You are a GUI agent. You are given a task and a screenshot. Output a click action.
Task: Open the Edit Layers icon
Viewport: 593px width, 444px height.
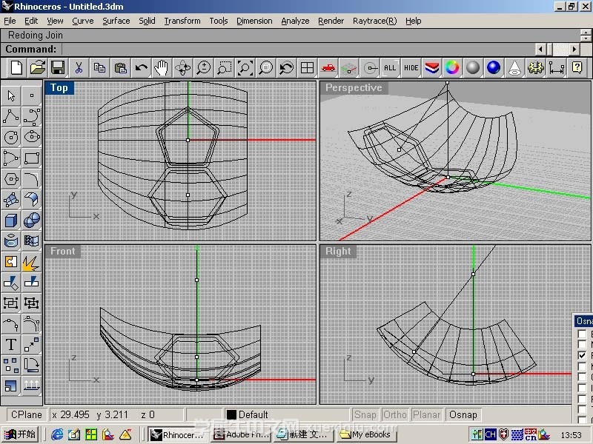(x=431, y=68)
